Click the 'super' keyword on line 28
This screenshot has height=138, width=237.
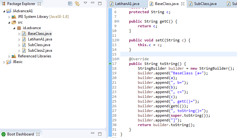click(176, 115)
